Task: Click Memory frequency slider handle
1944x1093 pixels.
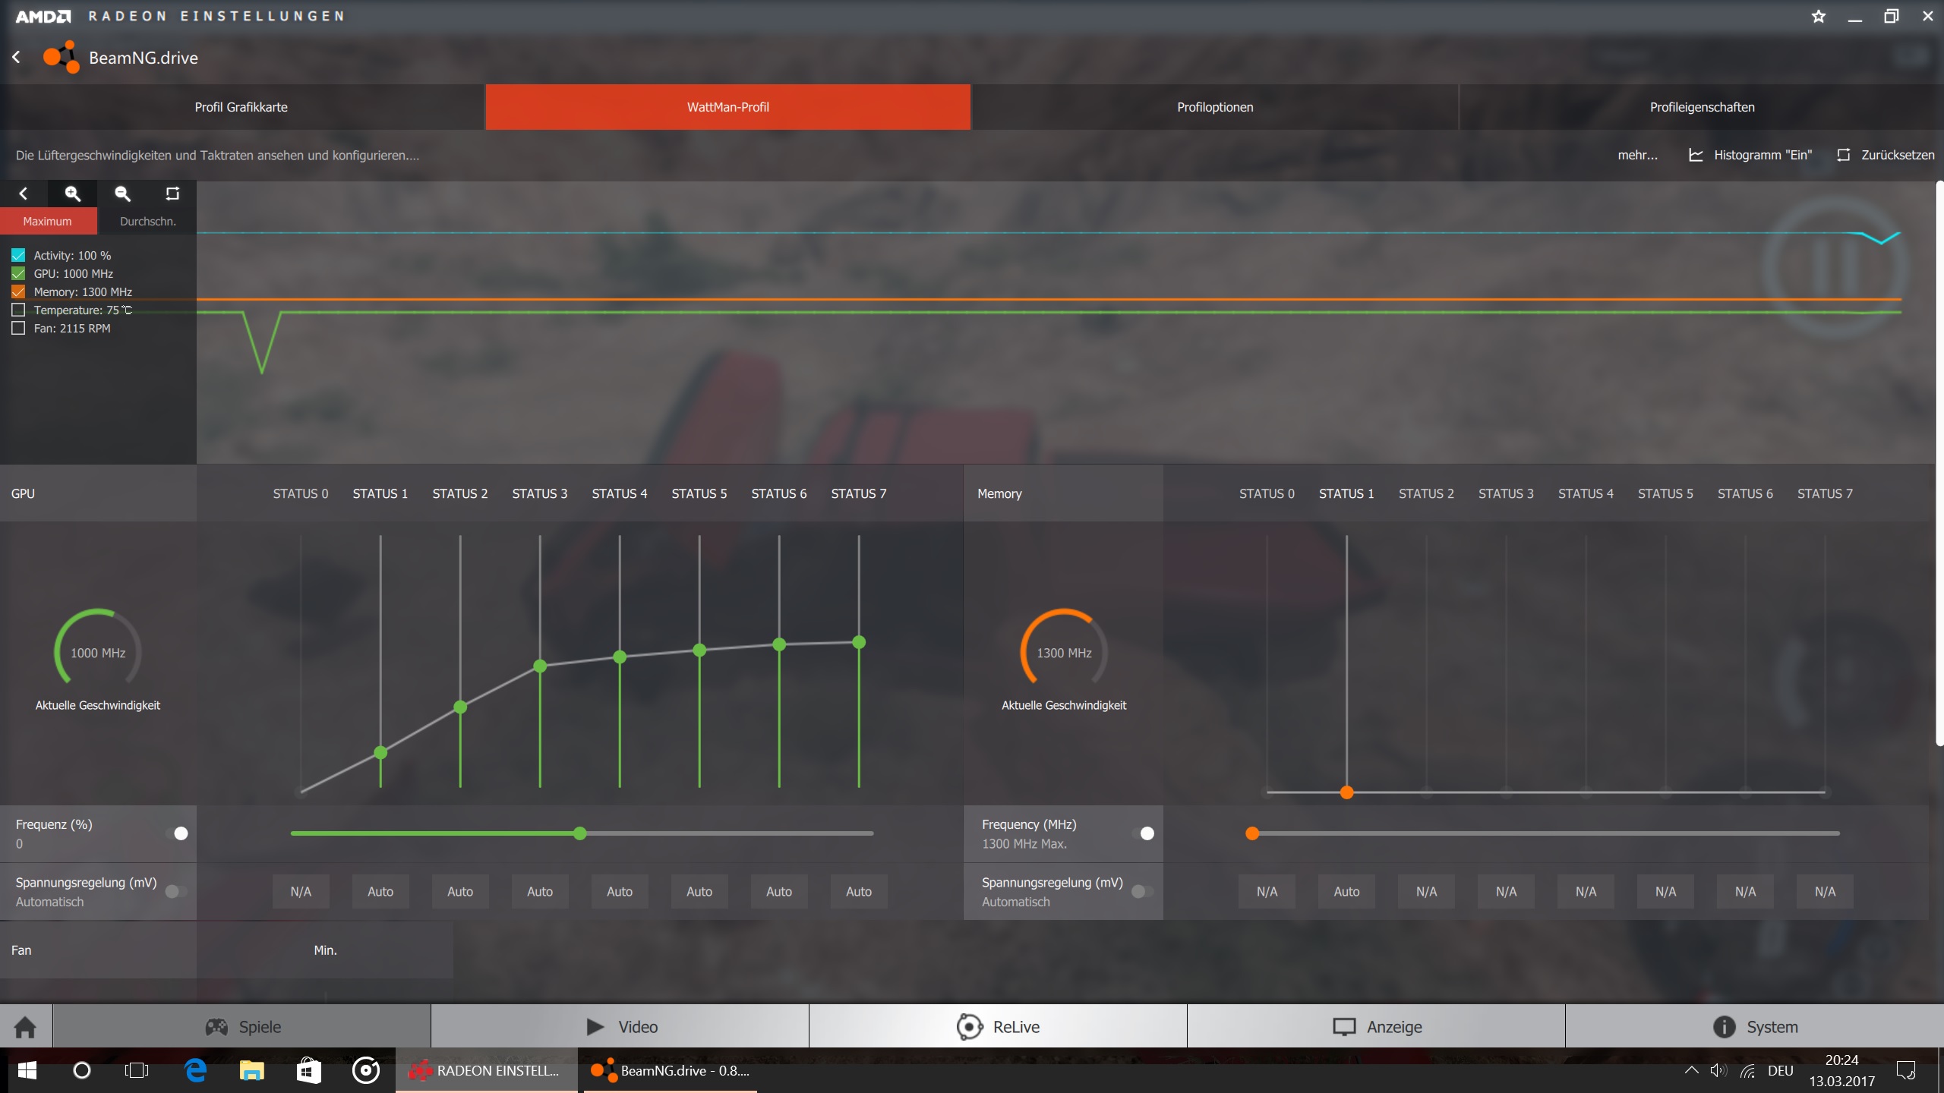Action: click(1252, 833)
